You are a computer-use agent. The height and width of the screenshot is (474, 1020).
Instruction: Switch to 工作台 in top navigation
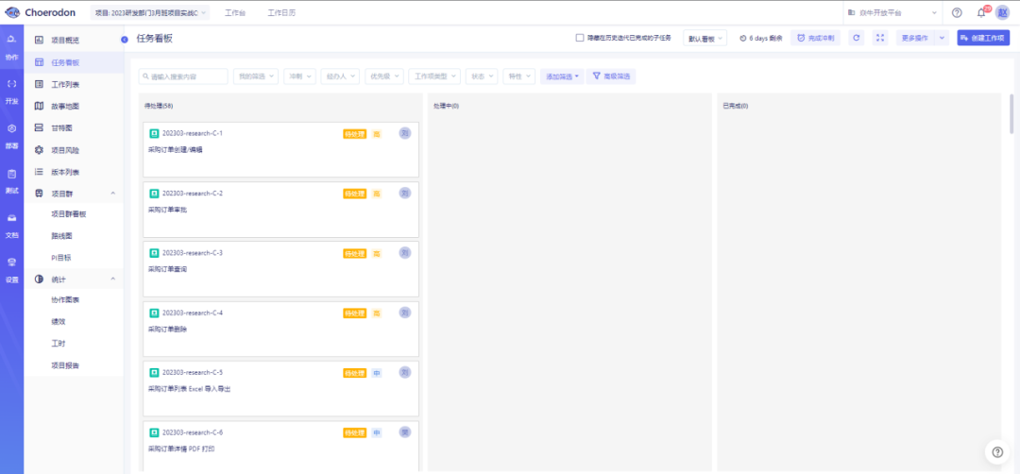coord(235,13)
